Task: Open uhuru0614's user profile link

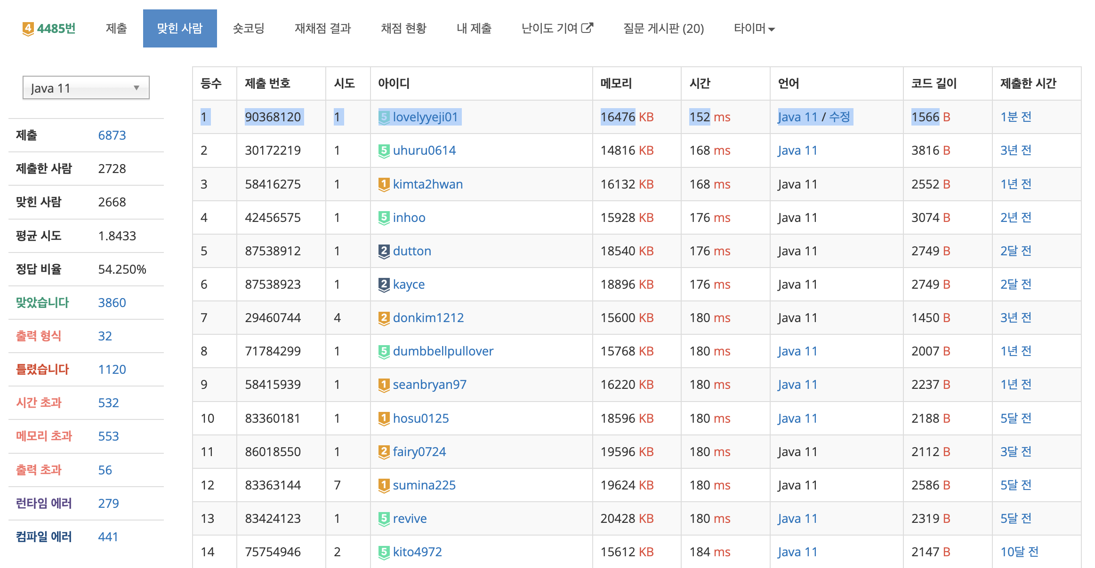Action: [x=424, y=150]
